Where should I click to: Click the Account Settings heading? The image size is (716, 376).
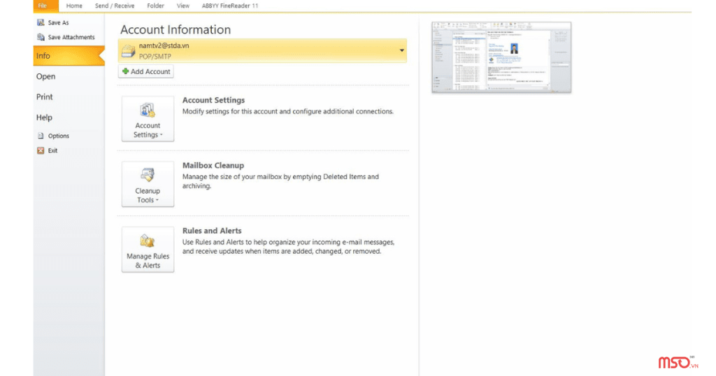(213, 100)
